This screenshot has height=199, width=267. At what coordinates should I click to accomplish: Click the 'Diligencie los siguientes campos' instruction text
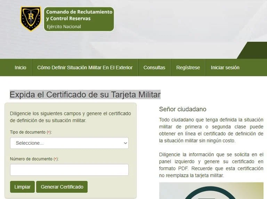[70, 117]
